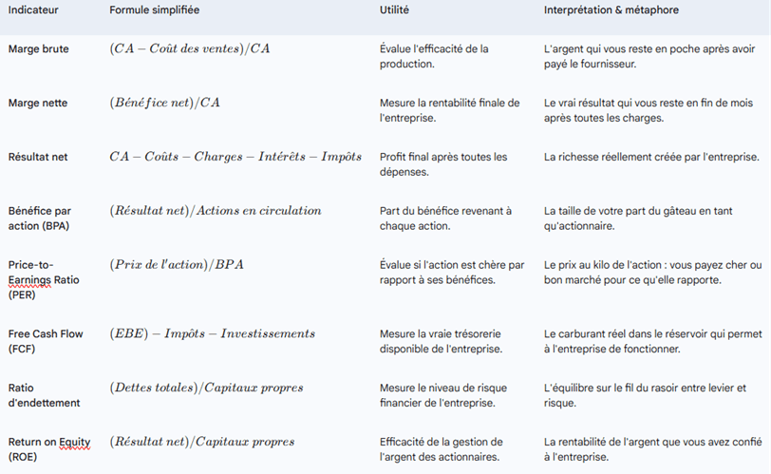The image size is (771, 474).
Task: Click the Marge brute formula
Action: tap(190, 48)
